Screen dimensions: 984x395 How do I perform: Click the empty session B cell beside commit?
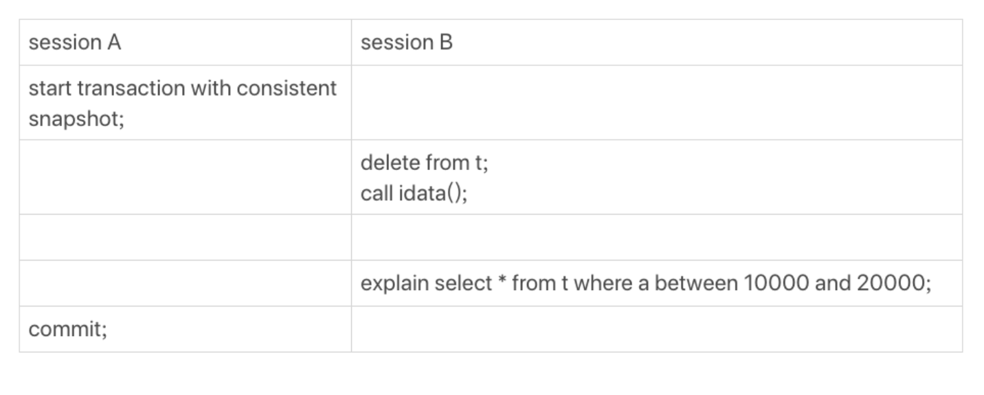656,329
